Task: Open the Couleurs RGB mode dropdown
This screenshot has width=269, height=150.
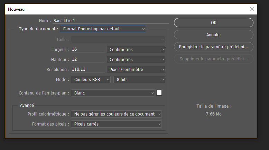Action: point(91,80)
